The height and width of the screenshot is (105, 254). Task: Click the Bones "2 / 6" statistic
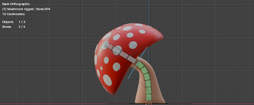[x=22, y=27]
